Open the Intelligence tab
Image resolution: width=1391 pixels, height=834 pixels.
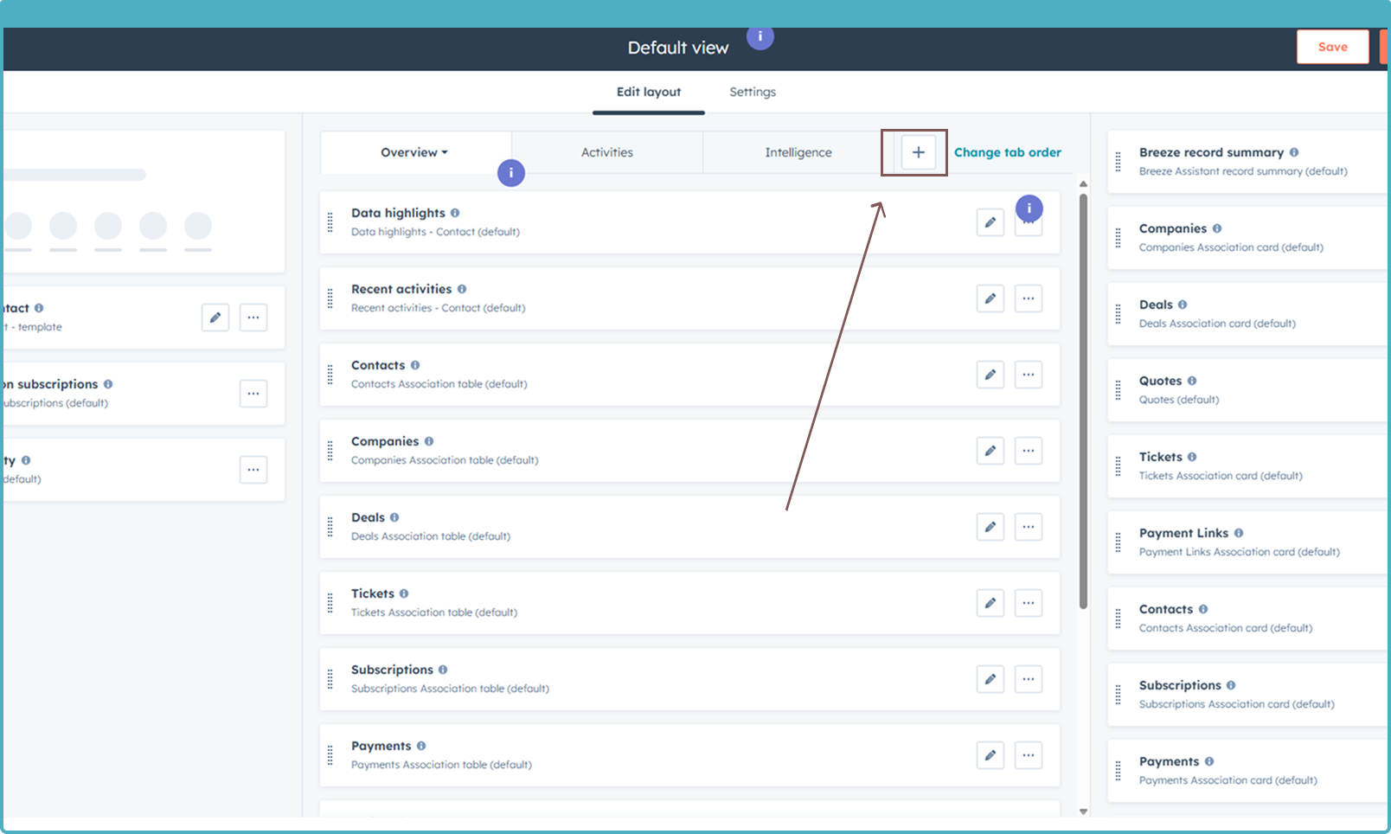tap(798, 152)
